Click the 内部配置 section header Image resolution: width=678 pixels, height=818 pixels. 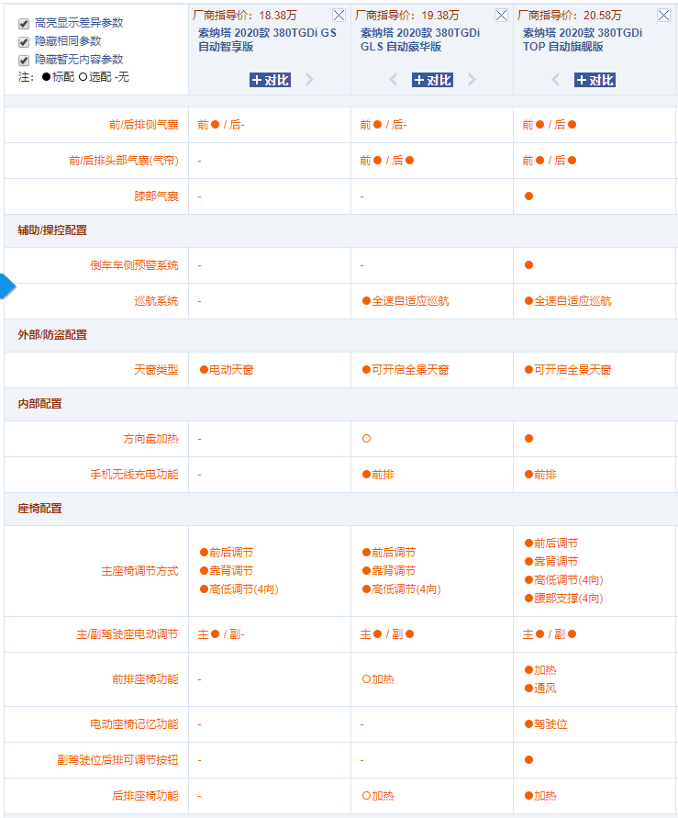40,404
